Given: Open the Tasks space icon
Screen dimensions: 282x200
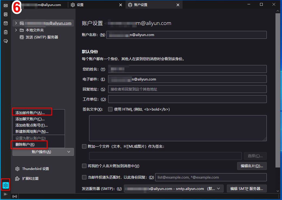Looking at the screenshot, I should pyautogui.click(x=6, y=32).
